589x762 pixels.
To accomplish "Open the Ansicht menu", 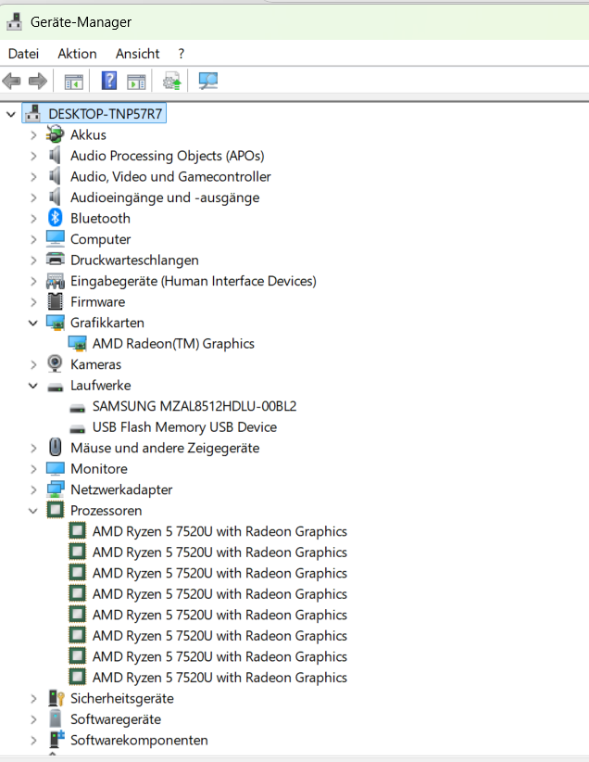I will pos(137,54).
